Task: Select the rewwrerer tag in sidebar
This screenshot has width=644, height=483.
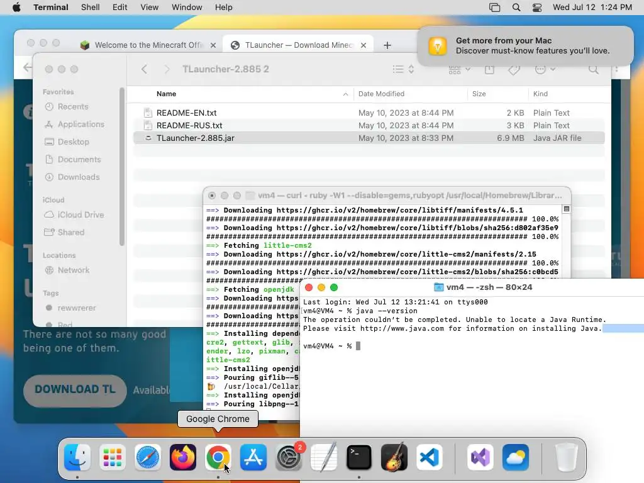Action: (76, 308)
